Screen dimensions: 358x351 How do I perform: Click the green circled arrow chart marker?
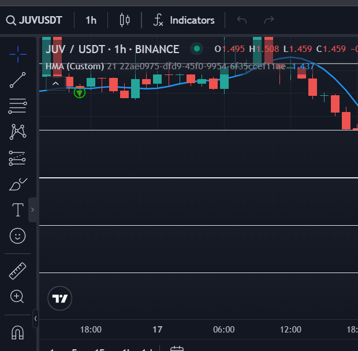pos(80,92)
